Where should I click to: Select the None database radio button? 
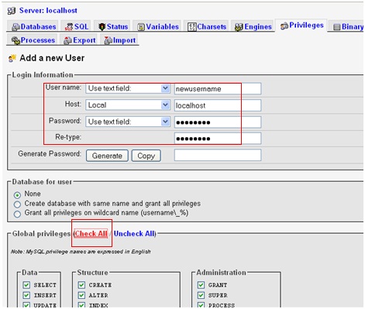(17, 194)
